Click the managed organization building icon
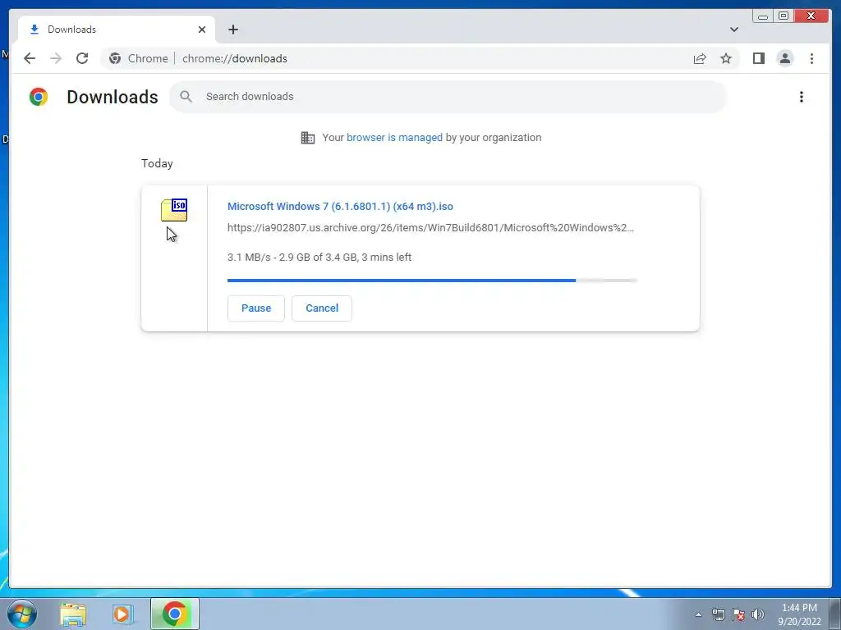 pyautogui.click(x=308, y=138)
